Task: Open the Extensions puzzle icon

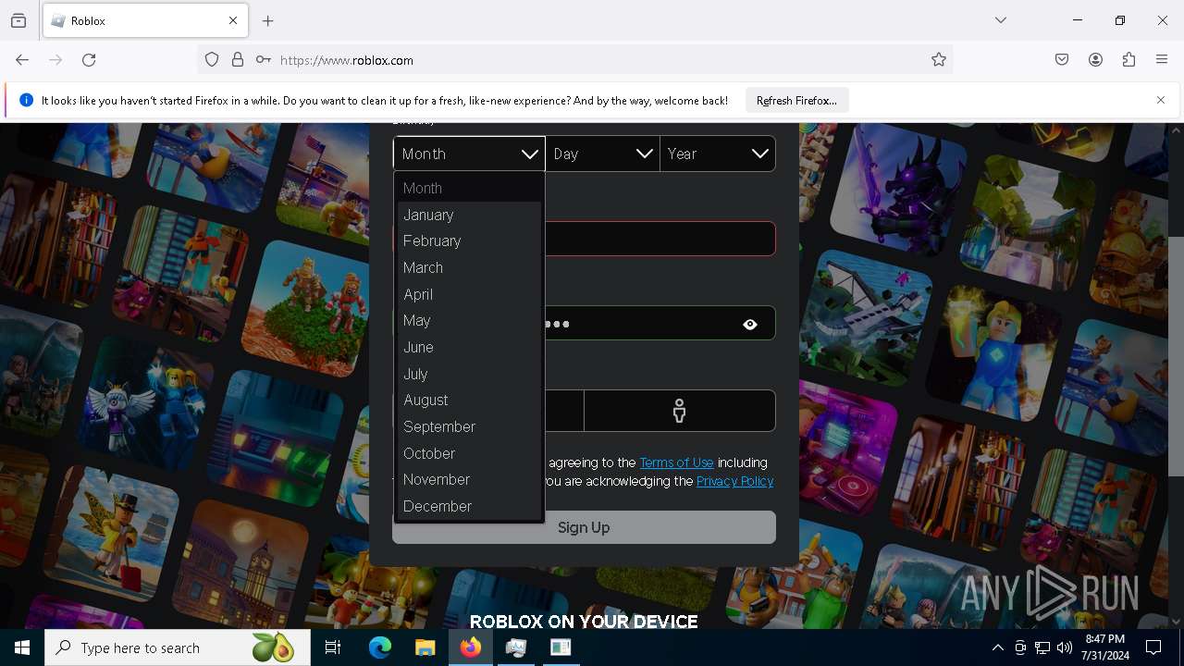Action: coord(1128,60)
